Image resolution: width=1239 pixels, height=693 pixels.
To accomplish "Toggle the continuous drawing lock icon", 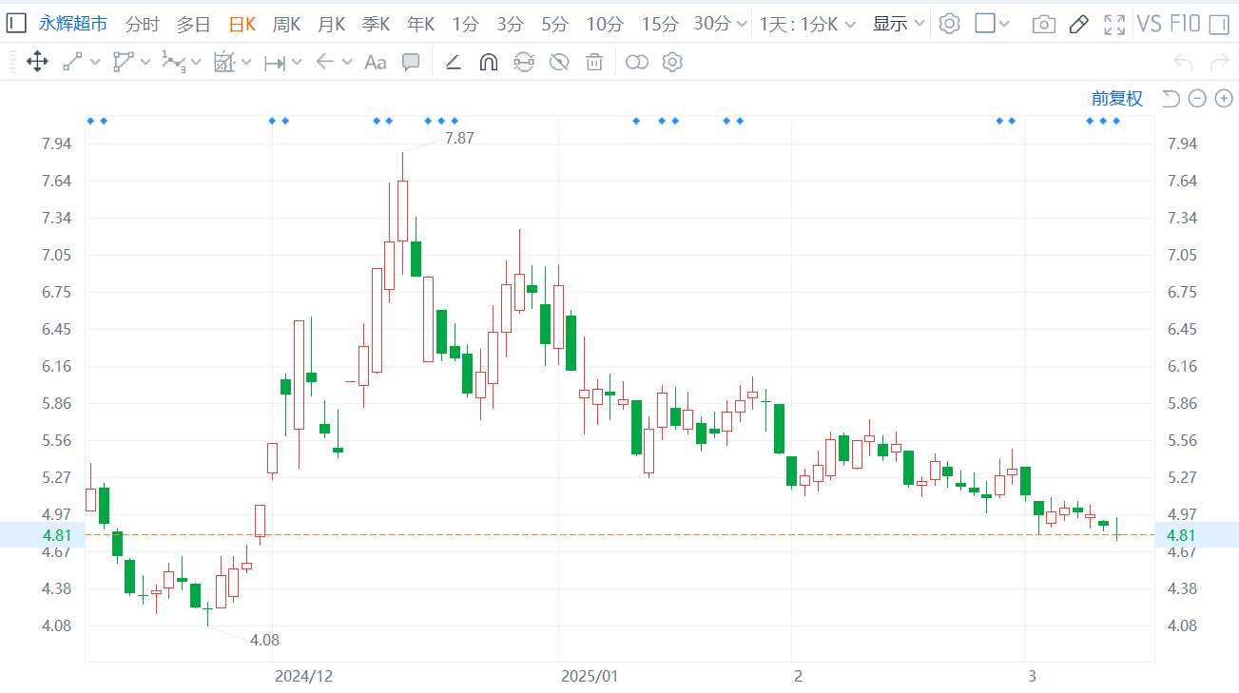I will point(524,63).
